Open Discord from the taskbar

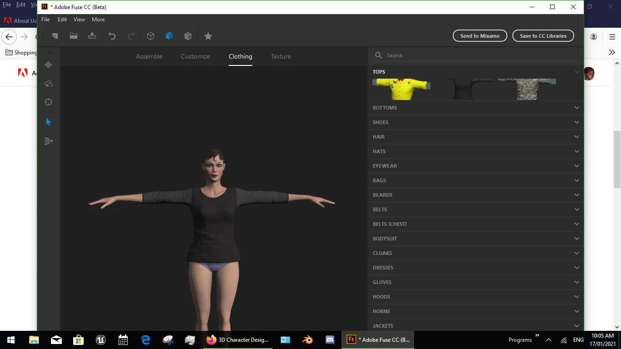point(330,339)
